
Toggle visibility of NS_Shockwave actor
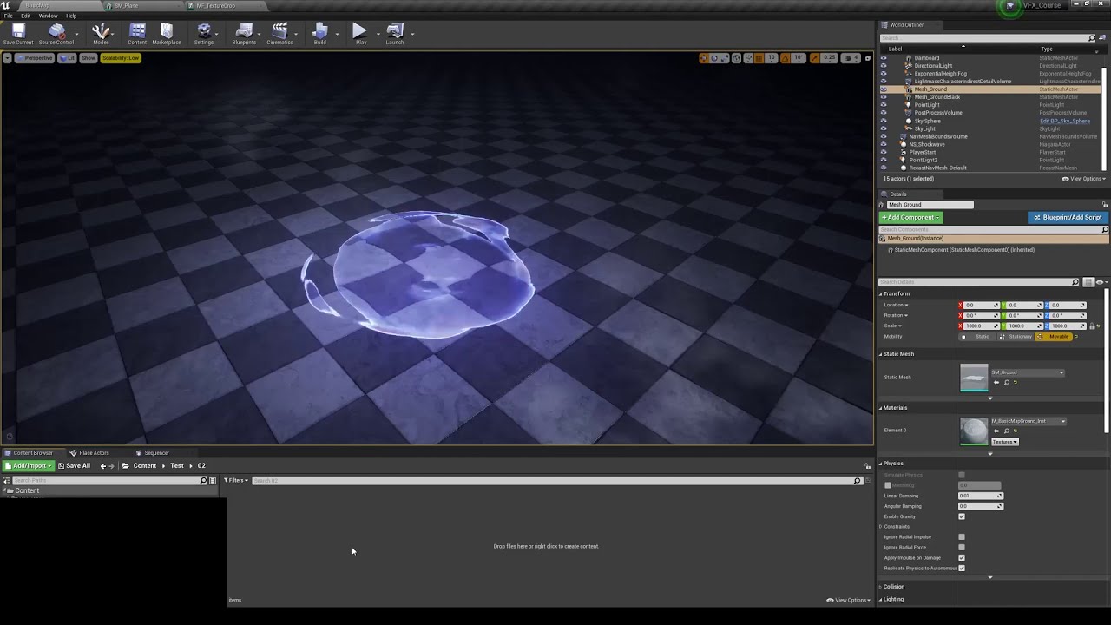[x=884, y=144]
